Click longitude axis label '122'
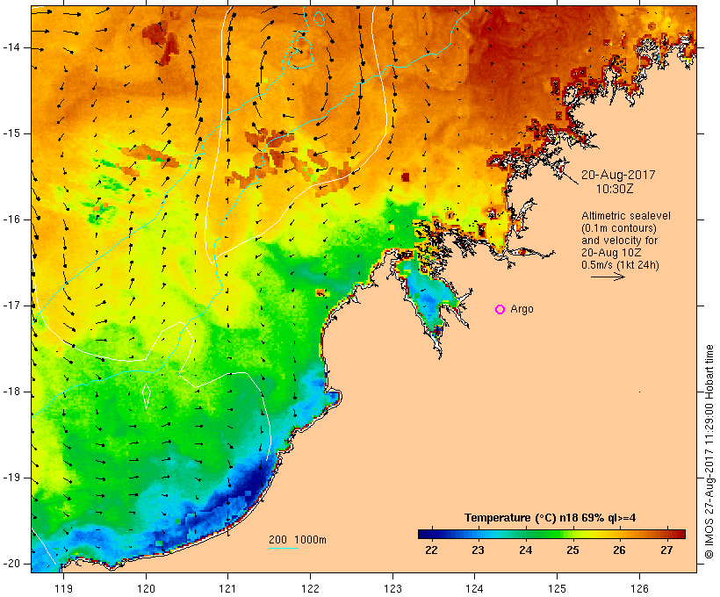720x597 pixels. tap(311, 588)
